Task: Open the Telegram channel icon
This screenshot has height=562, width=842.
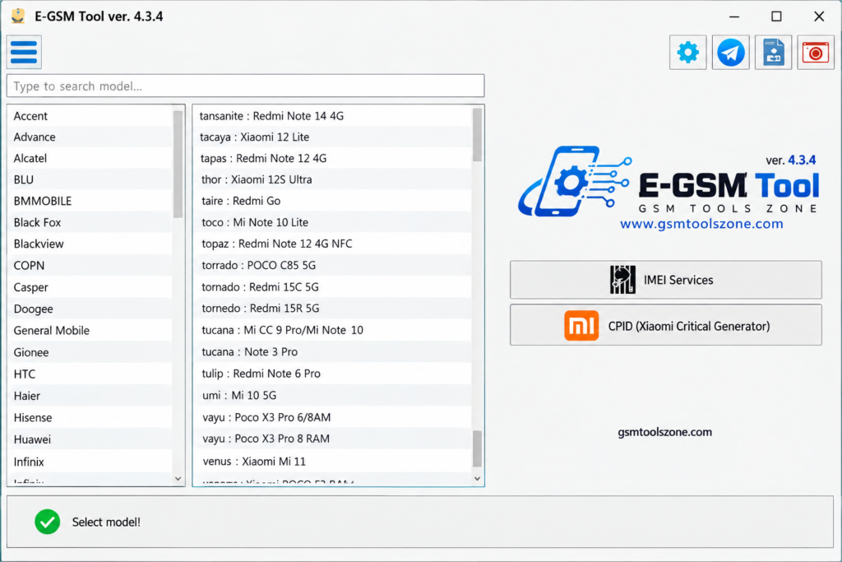Action: pyautogui.click(x=730, y=52)
